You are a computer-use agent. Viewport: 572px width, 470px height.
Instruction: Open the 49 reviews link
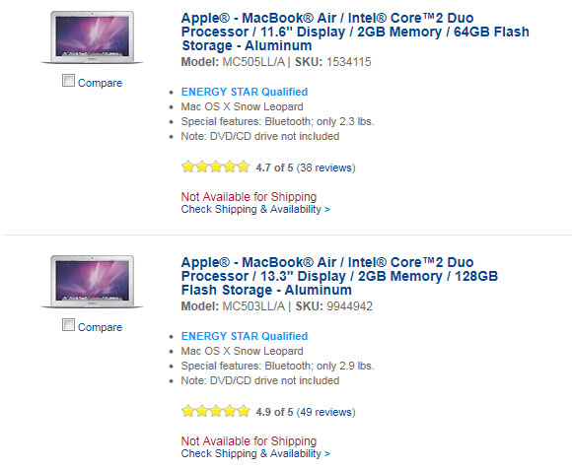[325, 413]
